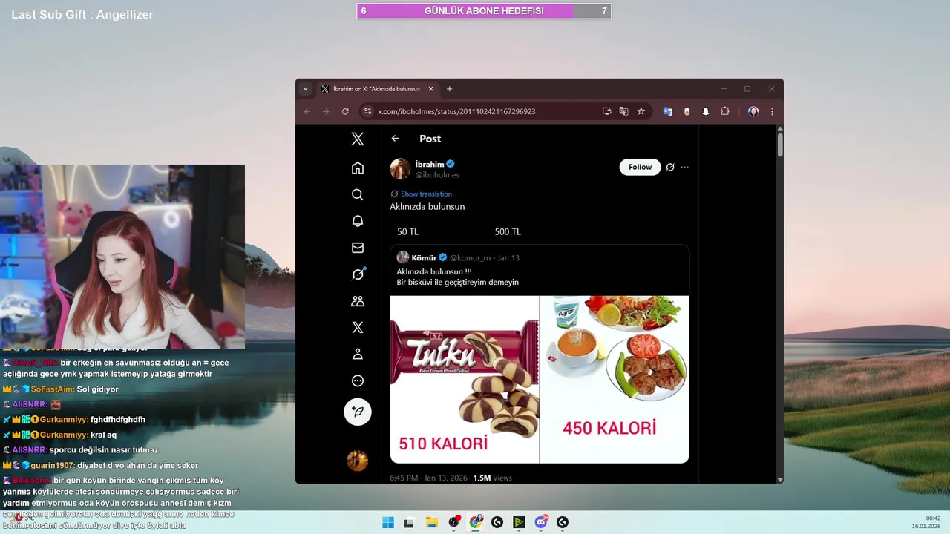Click Chrome icon in the taskbar
This screenshot has height=534, width=950.
476,522
